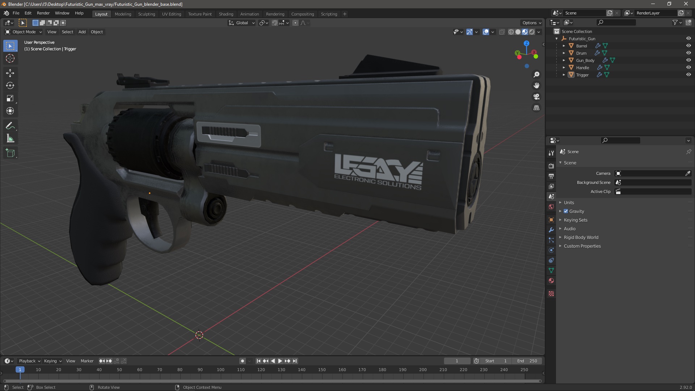Switch to the Shading workspace tab

tap(226, 14)
